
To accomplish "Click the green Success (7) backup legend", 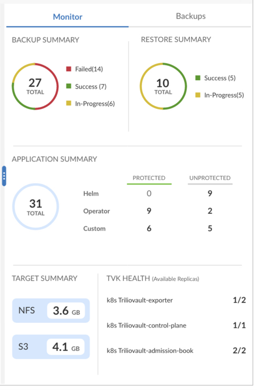I will [88, 87].
